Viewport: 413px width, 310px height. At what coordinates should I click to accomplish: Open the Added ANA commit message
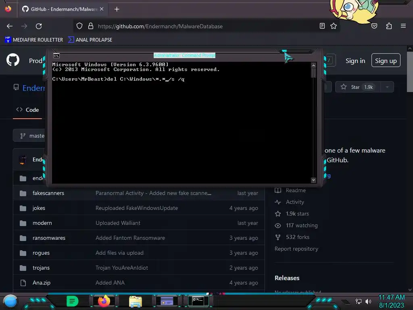[x=110, y=283]
